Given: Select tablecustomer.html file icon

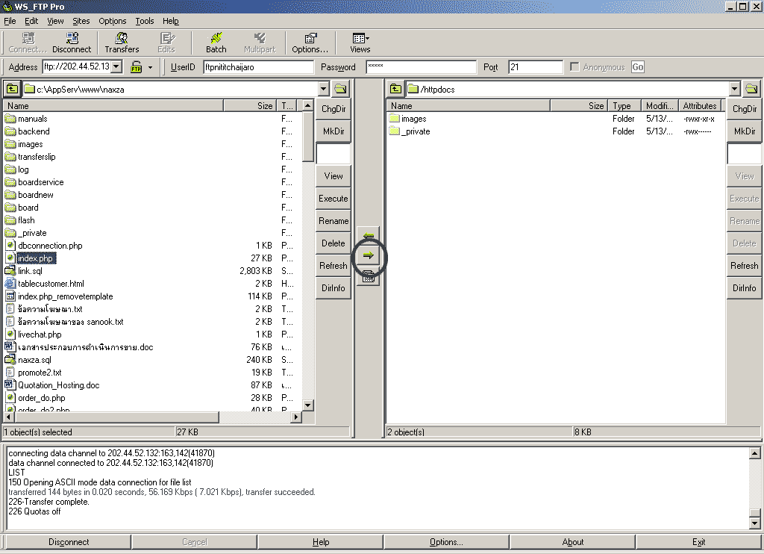Looking at the screenshot, I should coord(10,283).
